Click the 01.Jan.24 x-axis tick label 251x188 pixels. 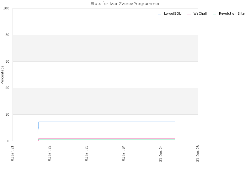pos(123,153)
